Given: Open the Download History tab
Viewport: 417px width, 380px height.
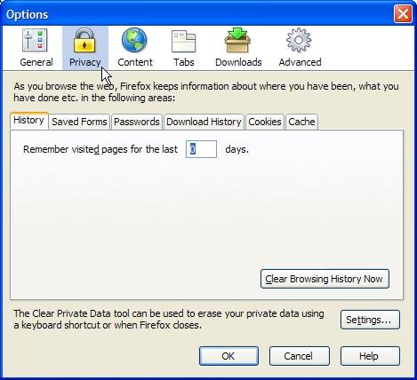Looking at the screenshot, I should pos(204,122).
